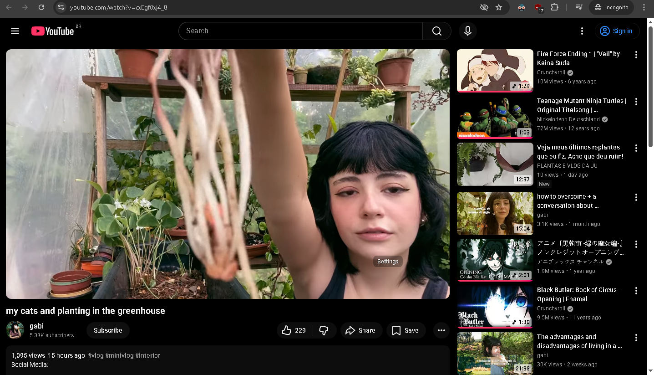Image resolution: width=654 pixels, height=375 pixels.
Task: Open the 'advantages and disadvantages' video thumbnail
Action: click(495, 354)
